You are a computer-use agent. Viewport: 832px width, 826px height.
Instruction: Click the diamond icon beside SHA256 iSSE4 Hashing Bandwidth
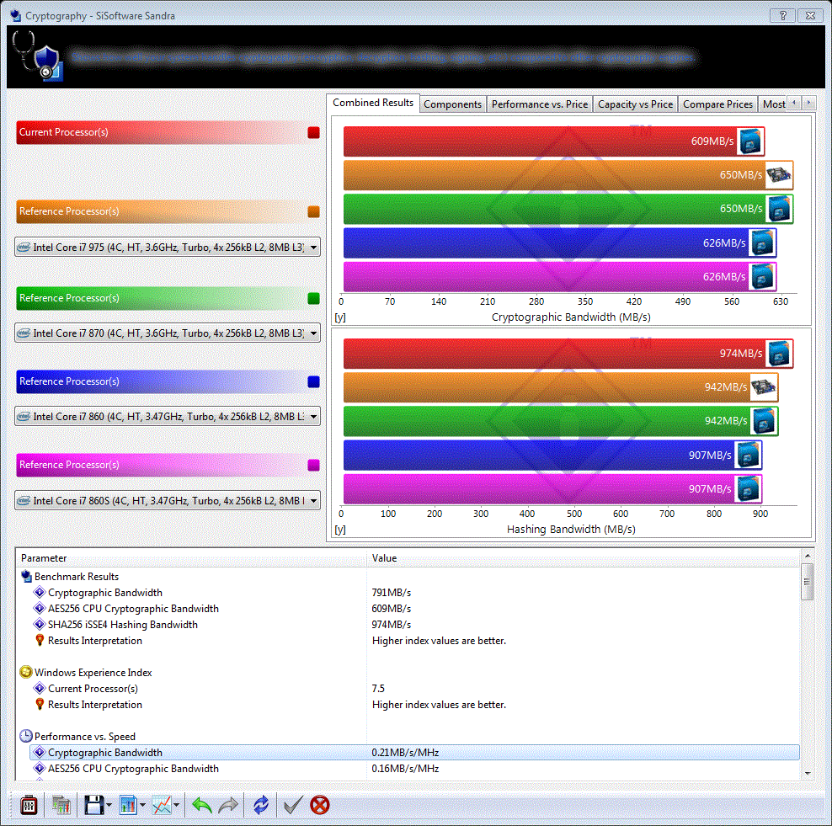[40, 624]
